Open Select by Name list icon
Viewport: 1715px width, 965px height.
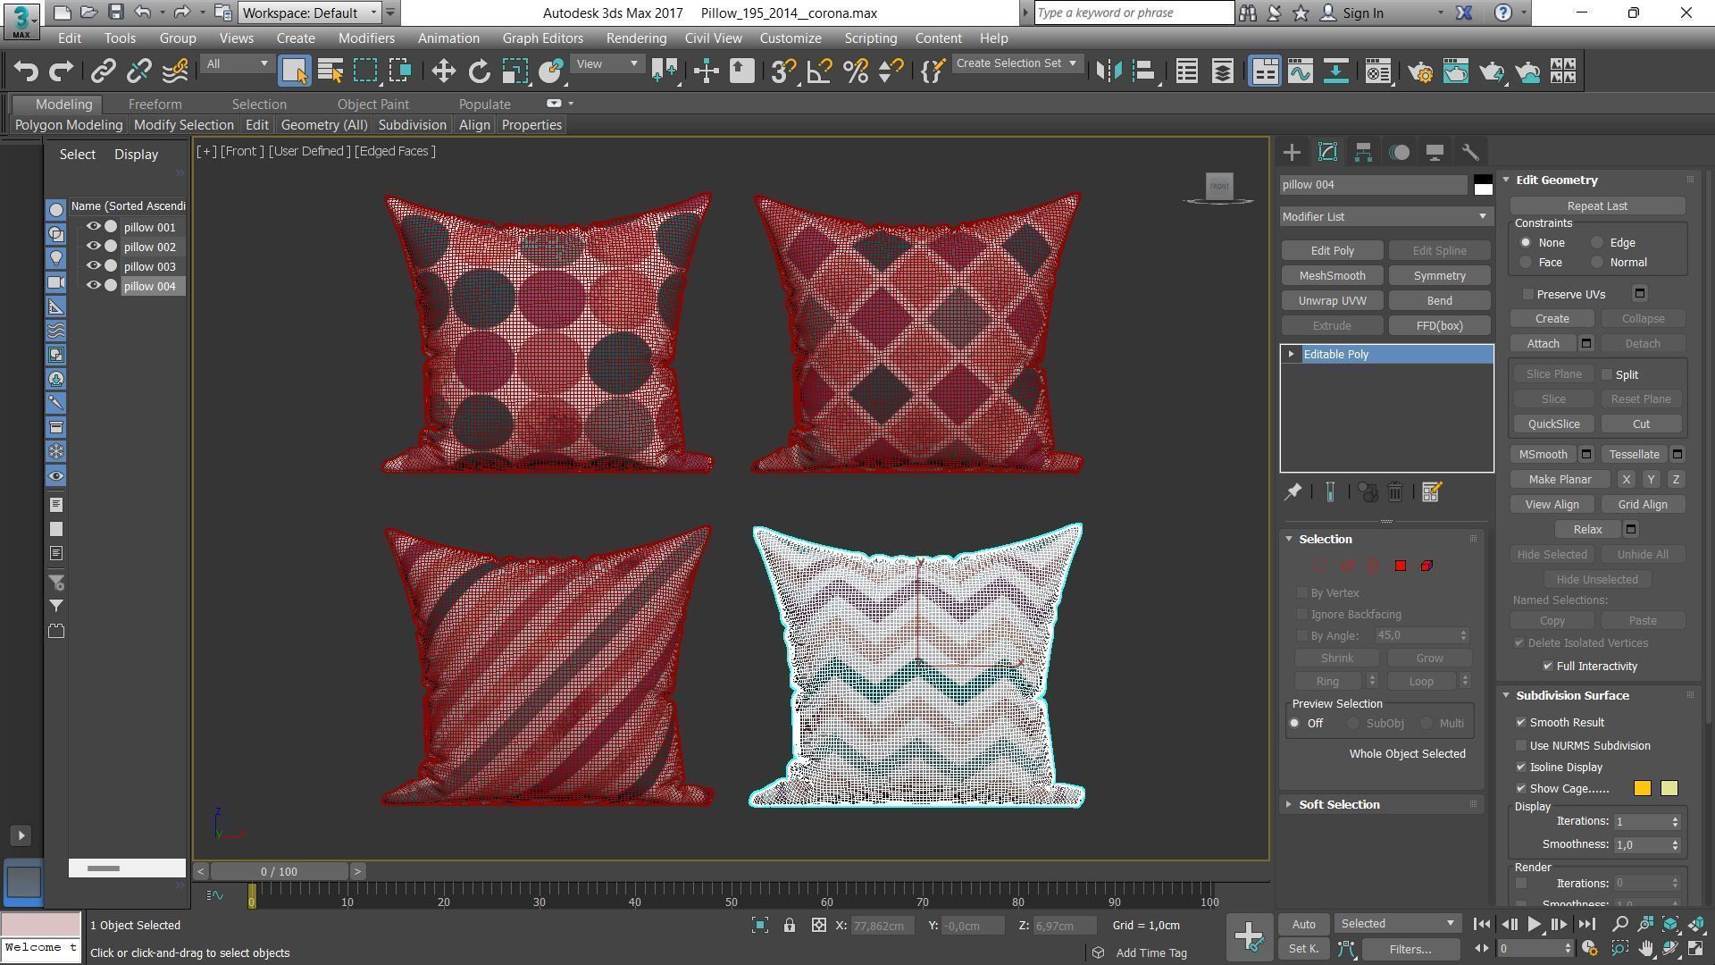click(x=330, y=71)
